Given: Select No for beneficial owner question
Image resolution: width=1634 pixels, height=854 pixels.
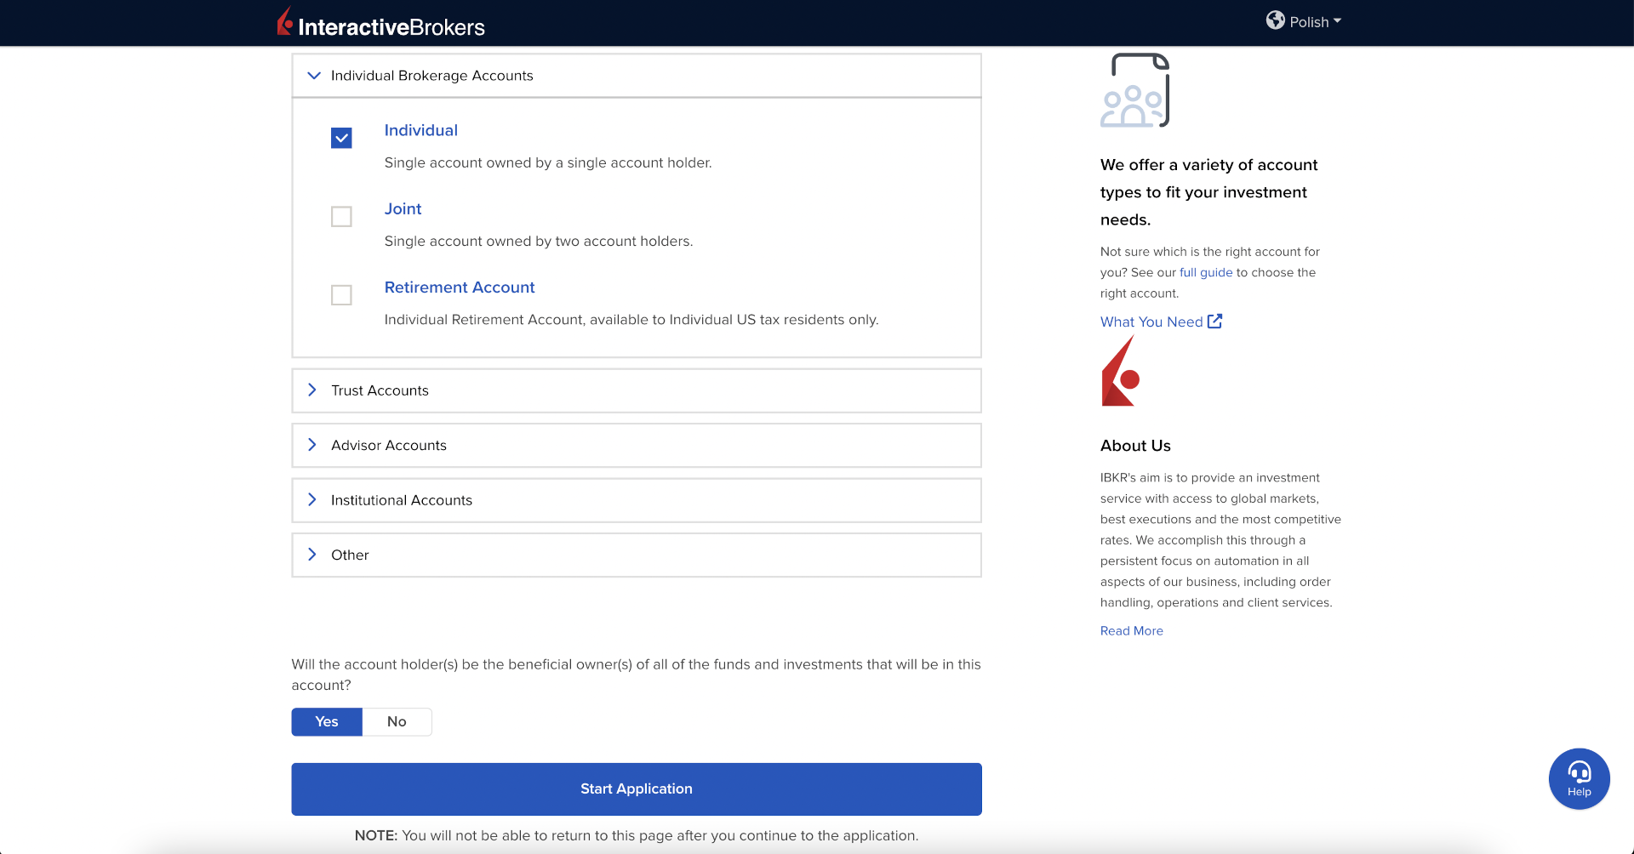Looking at the screenshot, I should (x=397, y=721).
